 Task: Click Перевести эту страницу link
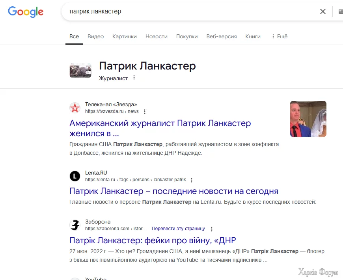tap(178, 229)
